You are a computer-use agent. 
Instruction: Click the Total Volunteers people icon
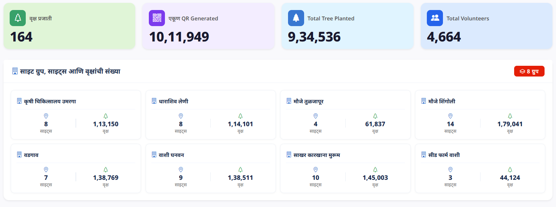(435, 18)
